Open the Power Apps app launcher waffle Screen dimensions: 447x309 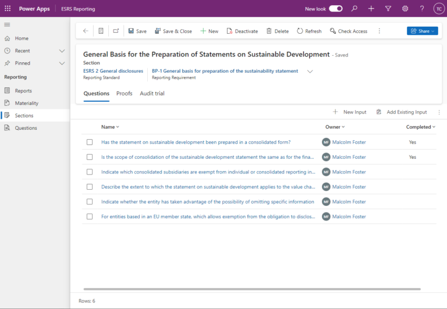click(8, 9)
